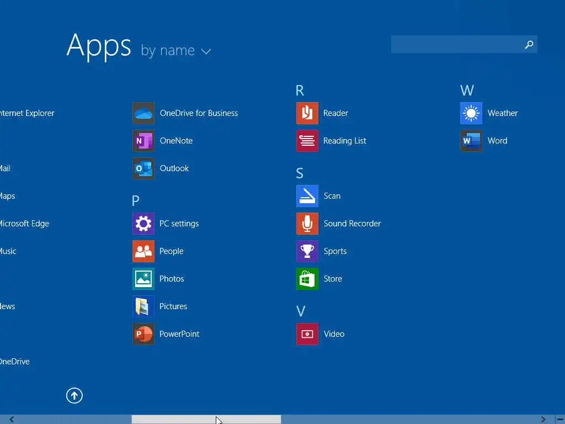Screen dimensions: 565x424
Task: Jump to letter R group header
Action: point(300,90)
